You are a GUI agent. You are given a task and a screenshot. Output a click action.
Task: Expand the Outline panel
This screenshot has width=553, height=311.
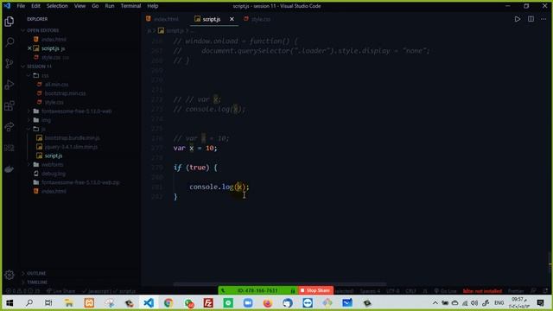[36, 273]
